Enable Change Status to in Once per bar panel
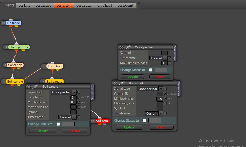The image size is (246, 147). pyautogui.click(x=151, y=70)
